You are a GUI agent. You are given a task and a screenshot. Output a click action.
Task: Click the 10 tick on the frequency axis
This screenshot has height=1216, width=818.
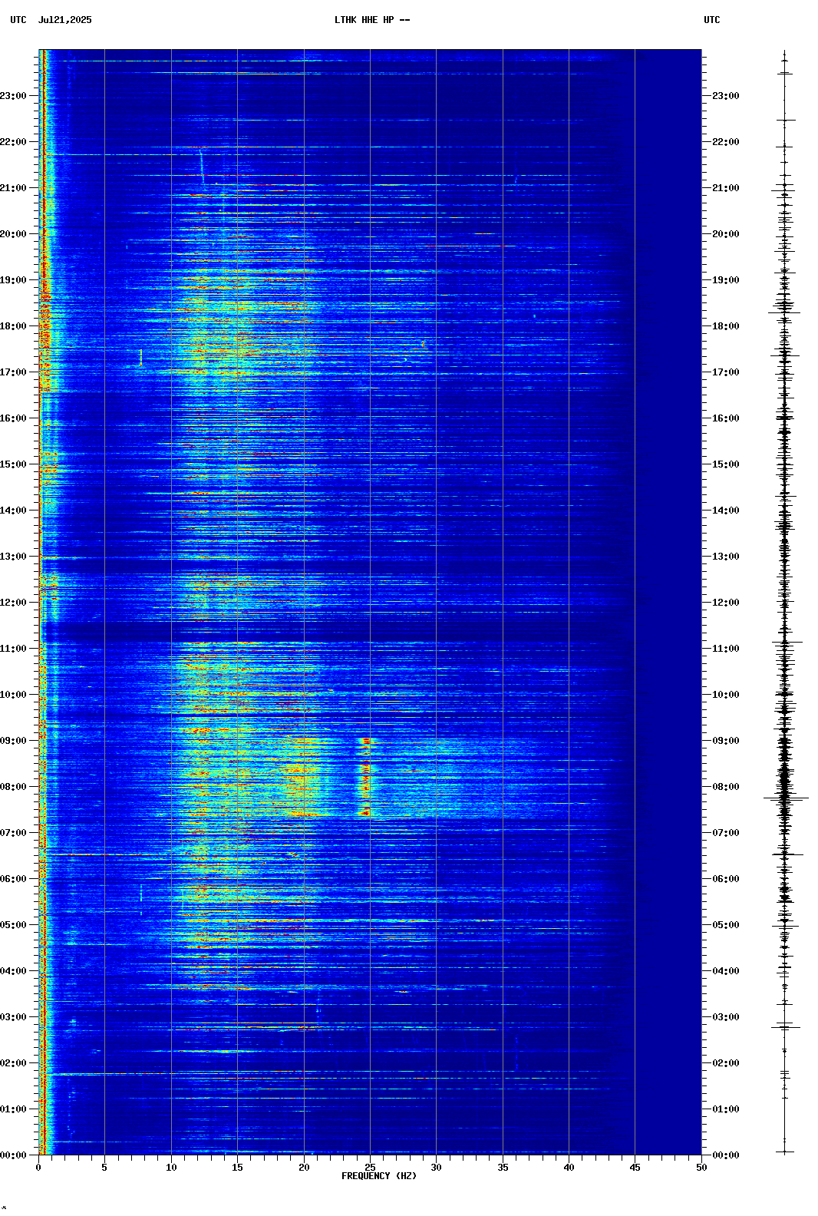[171, 1168]
